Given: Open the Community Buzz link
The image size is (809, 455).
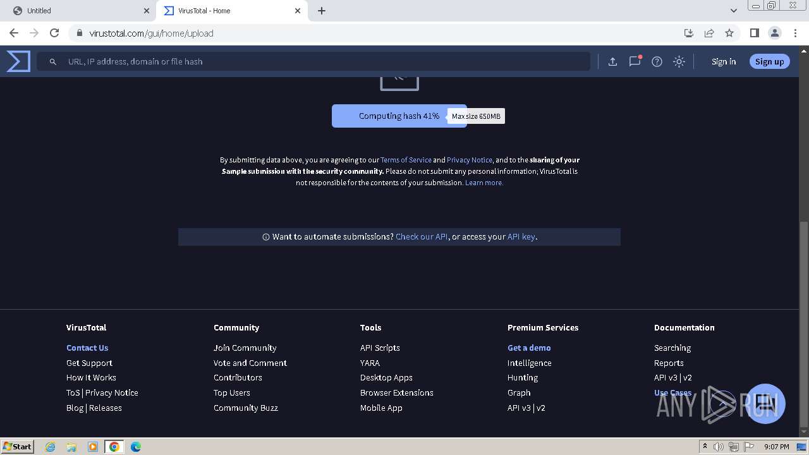Looking at the screenshot, I should pos(246,408).
